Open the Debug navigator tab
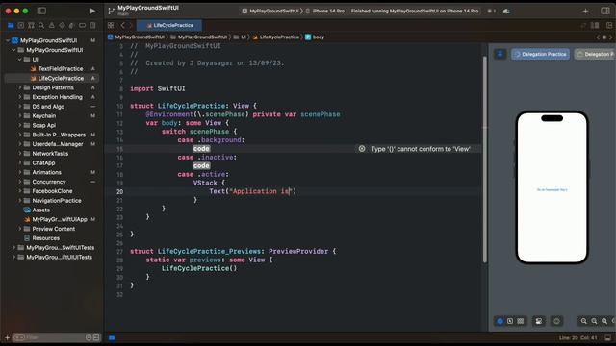This screenshot has height=346, width=616. point(72,26)
